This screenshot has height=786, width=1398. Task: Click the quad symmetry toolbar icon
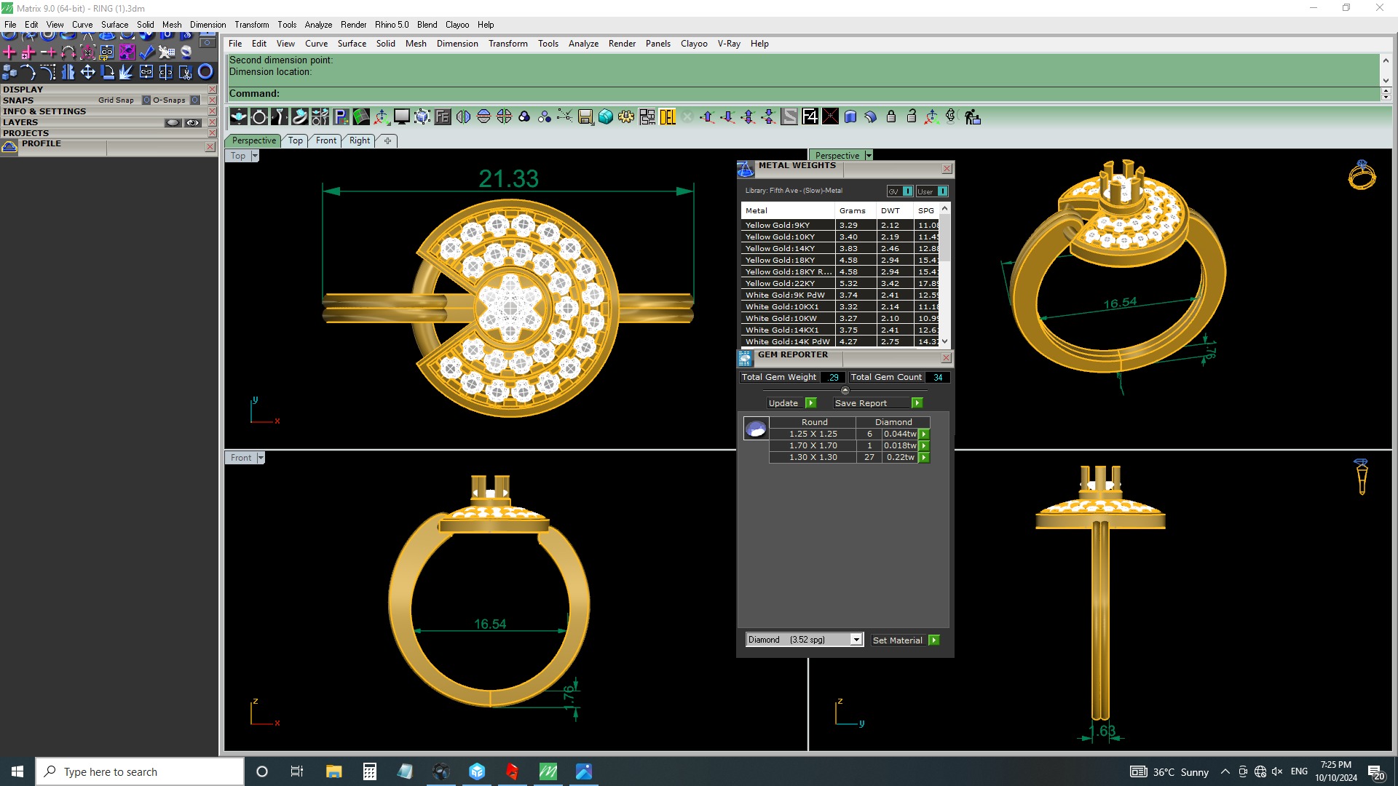click(x=504, y=116)
